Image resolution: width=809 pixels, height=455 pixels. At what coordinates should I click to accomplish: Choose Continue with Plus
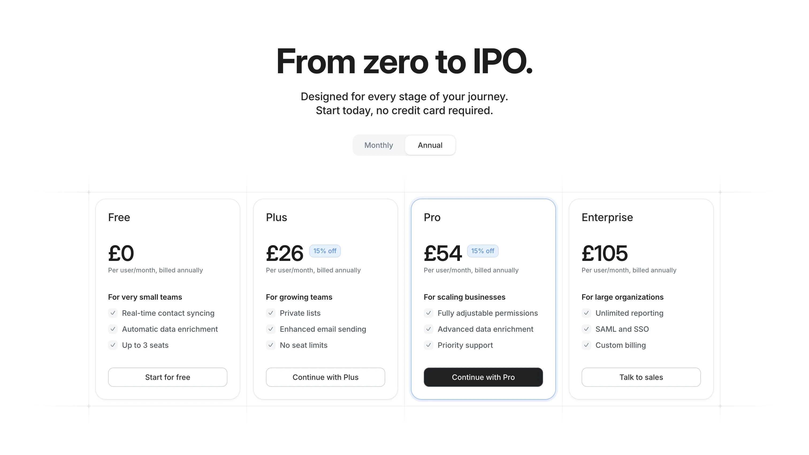pos(325,377)
